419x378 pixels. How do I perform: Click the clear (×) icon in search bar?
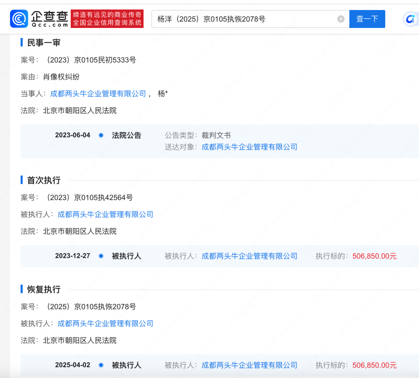pyautogui.click(x=341, y=19)
